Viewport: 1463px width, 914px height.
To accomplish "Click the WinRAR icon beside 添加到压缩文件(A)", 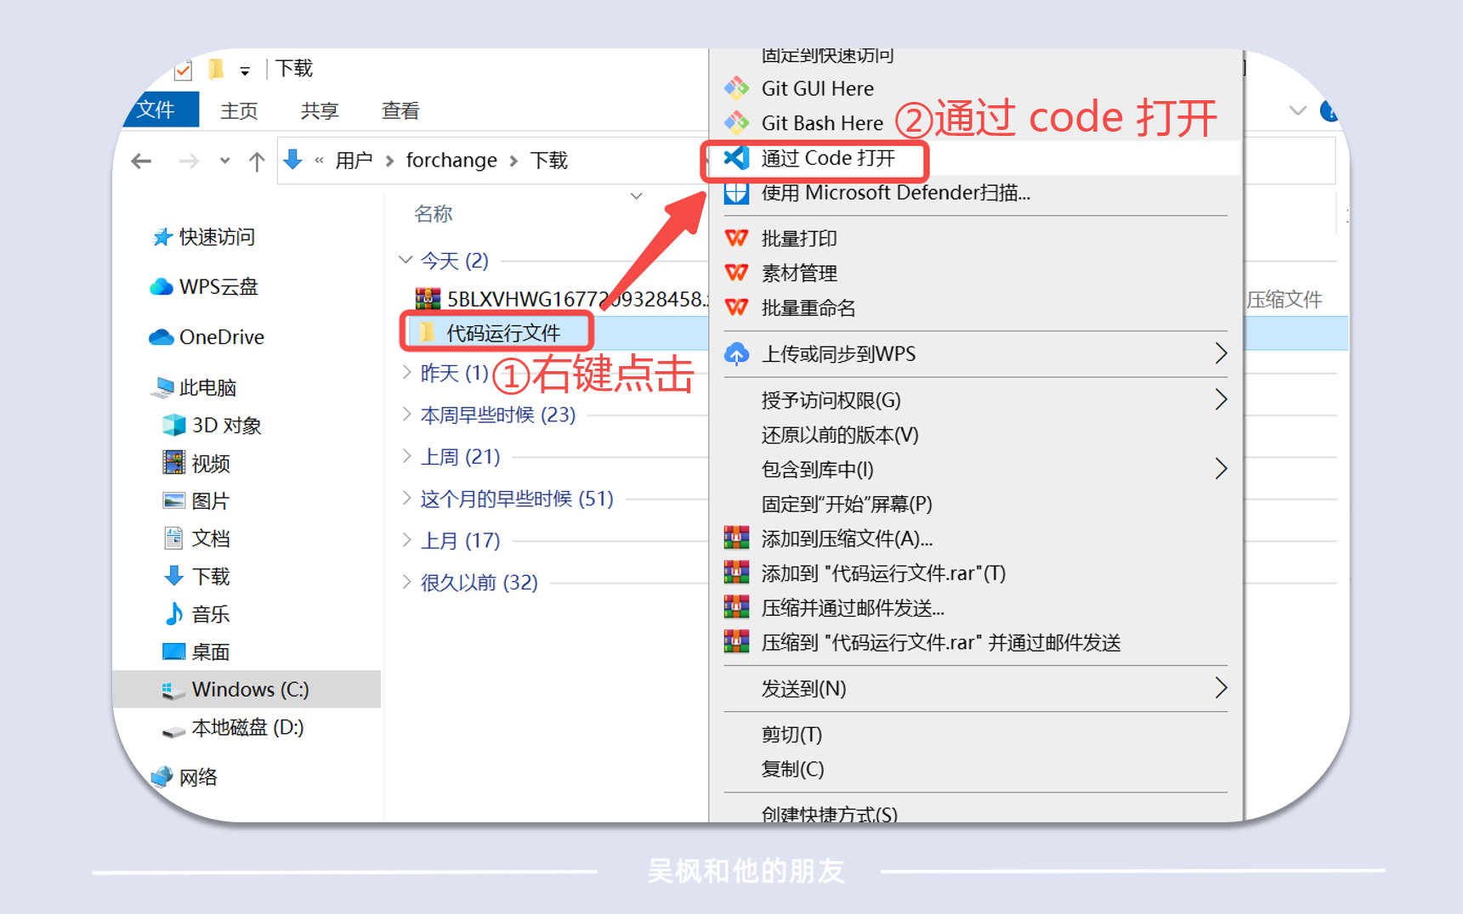I will tap(736, 538).
